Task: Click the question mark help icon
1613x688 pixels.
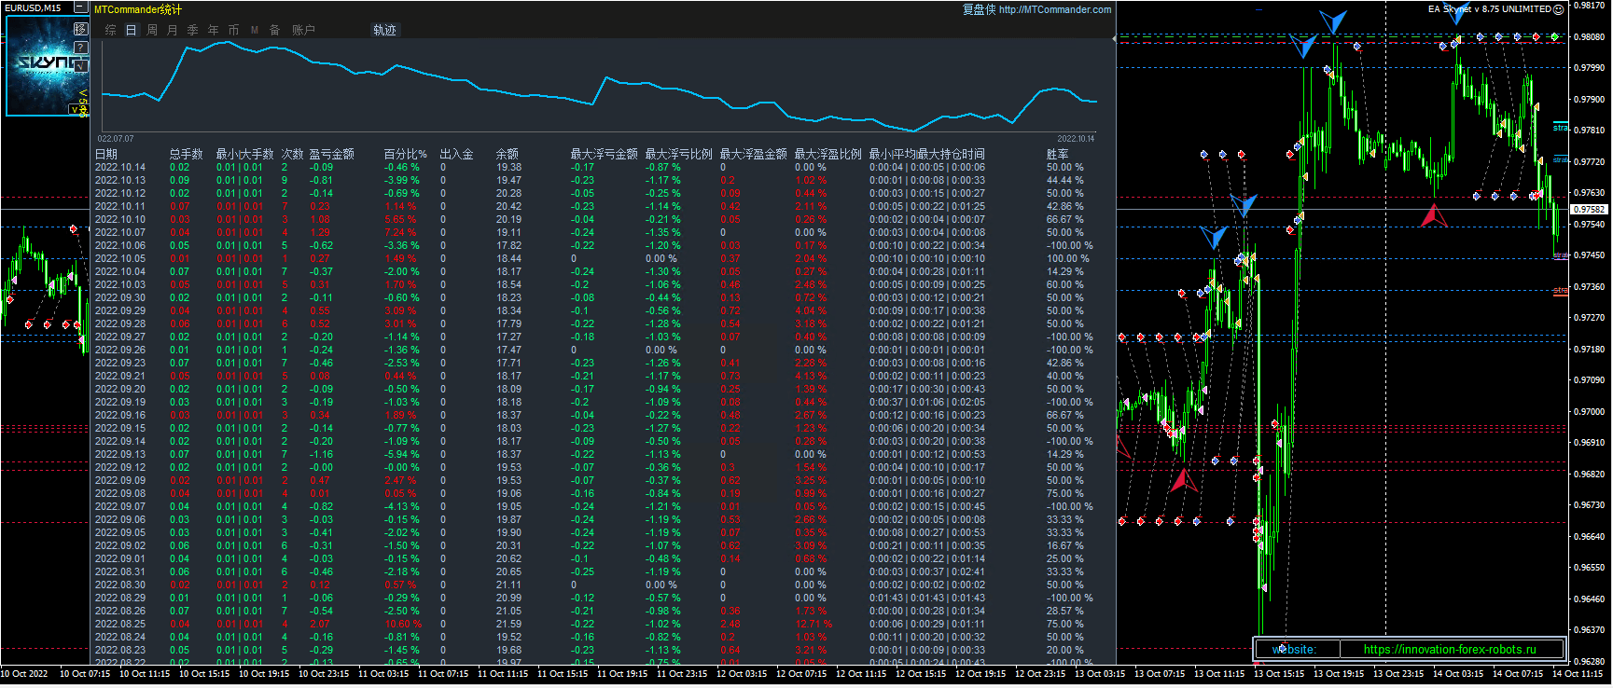Action: (x=81, y=48)
